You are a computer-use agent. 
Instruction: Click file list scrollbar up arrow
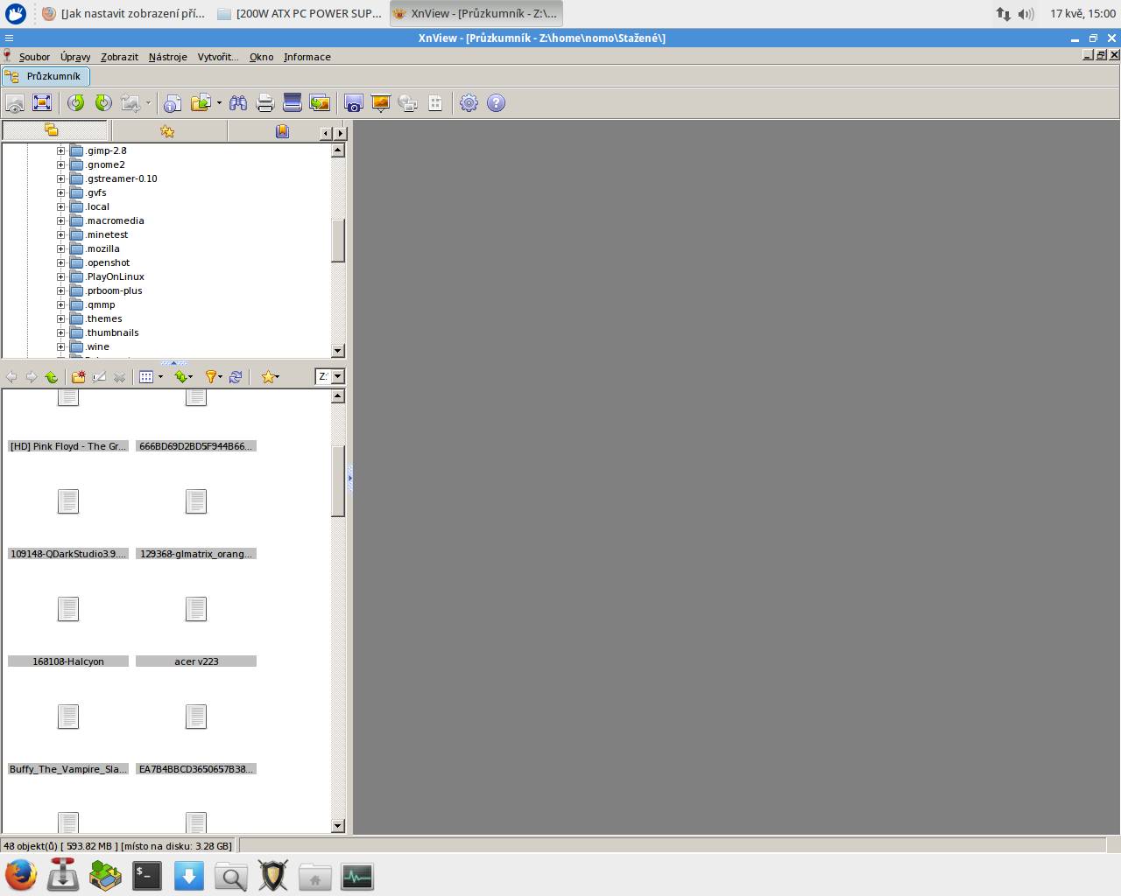click(x=338, y=396)
